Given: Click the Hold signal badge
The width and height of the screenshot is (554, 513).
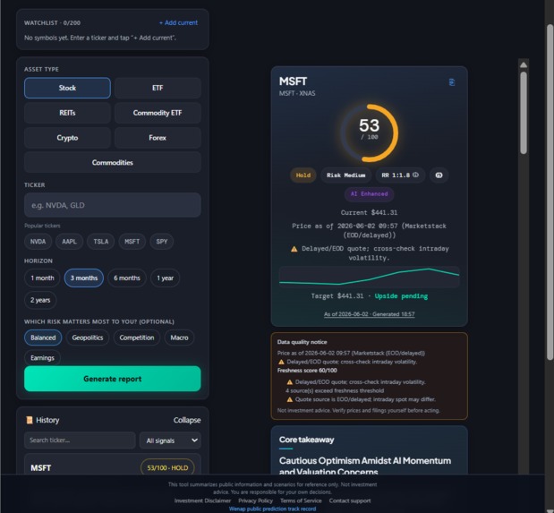Looking at the screenshot, I should click(x=303, y=175).
